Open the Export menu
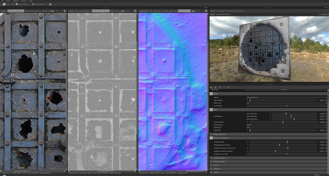 coord(8,1)
